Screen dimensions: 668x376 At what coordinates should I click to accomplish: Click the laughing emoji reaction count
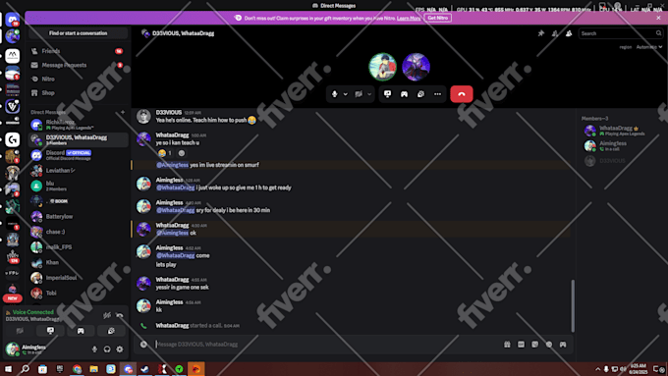point(165,153)
